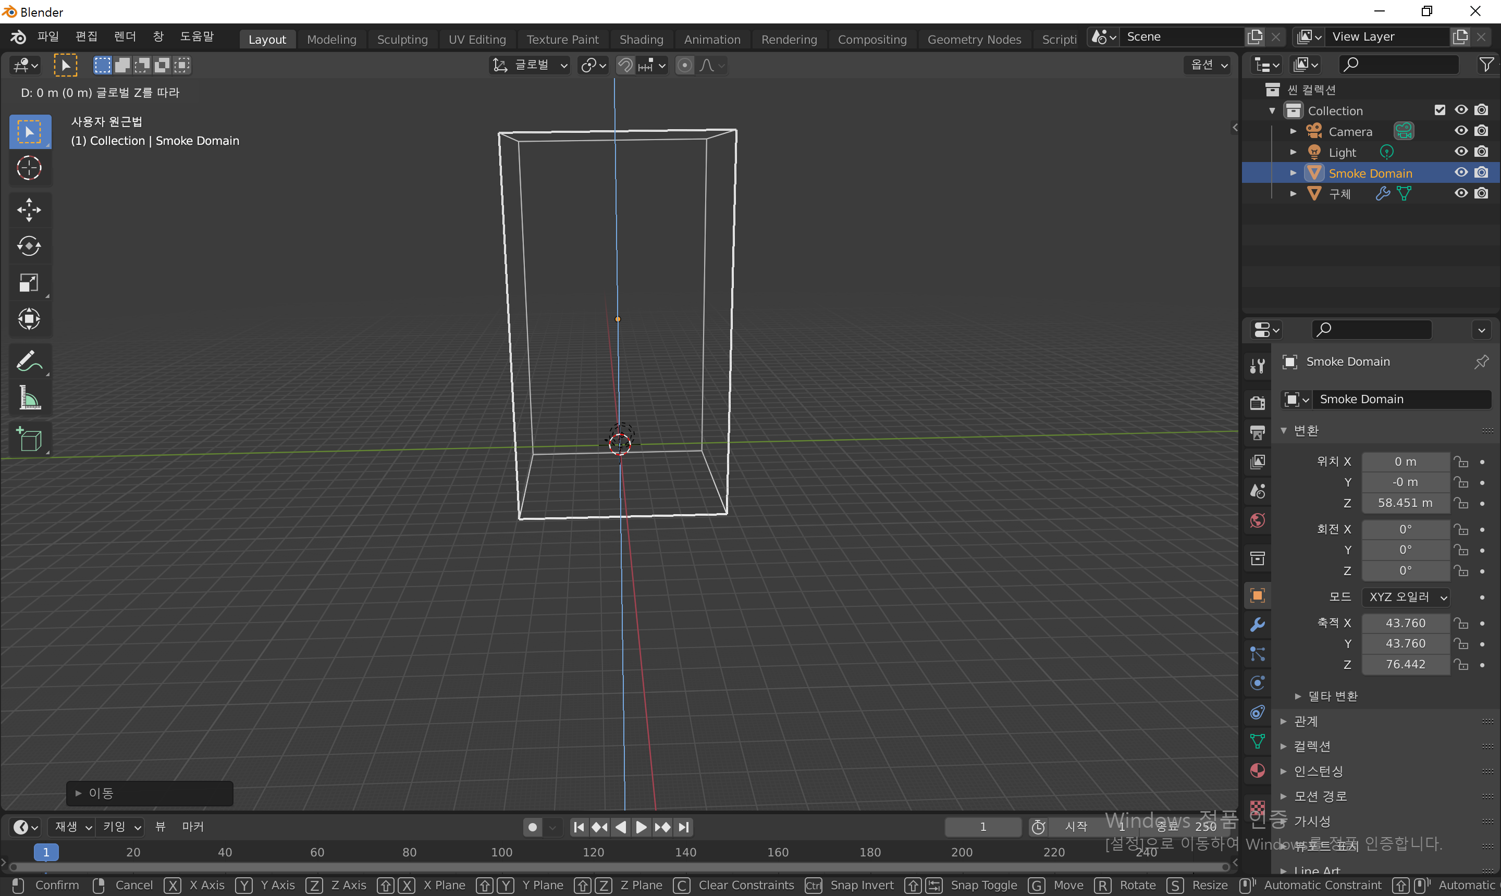Select the Transform tool
The height and width of the screenshot is (896, 1501).
(30, 319)
